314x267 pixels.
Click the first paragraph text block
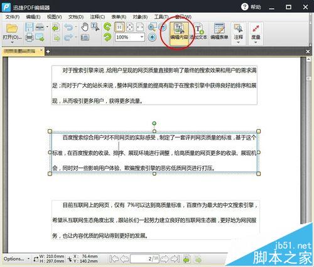154,85
